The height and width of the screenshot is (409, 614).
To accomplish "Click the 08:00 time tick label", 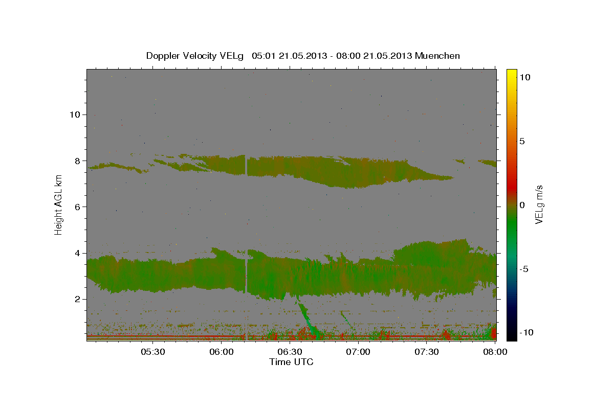I will [495, 352].
